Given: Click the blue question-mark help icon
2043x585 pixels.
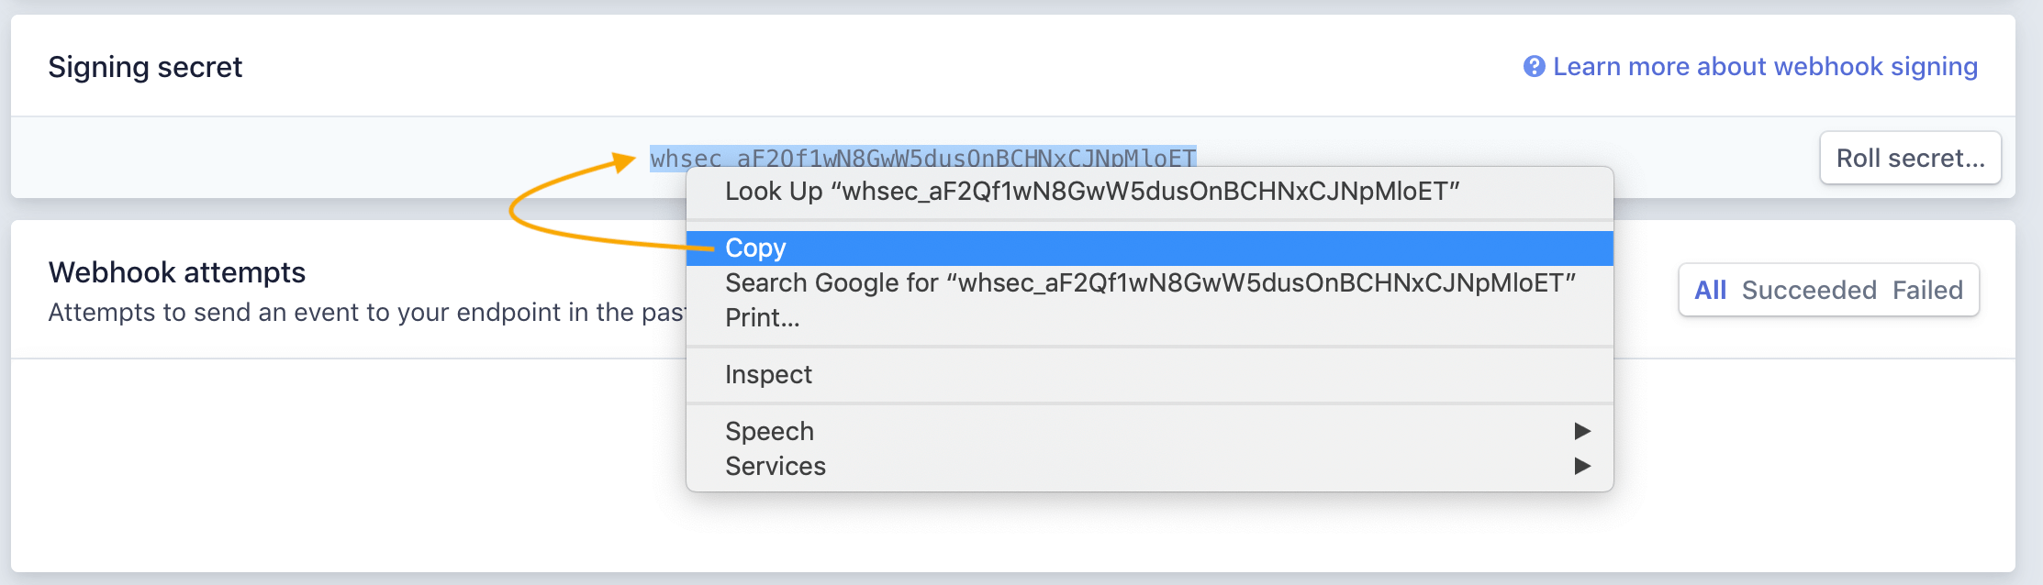Looking at the screenshot, I should (x=1534, y=66).
